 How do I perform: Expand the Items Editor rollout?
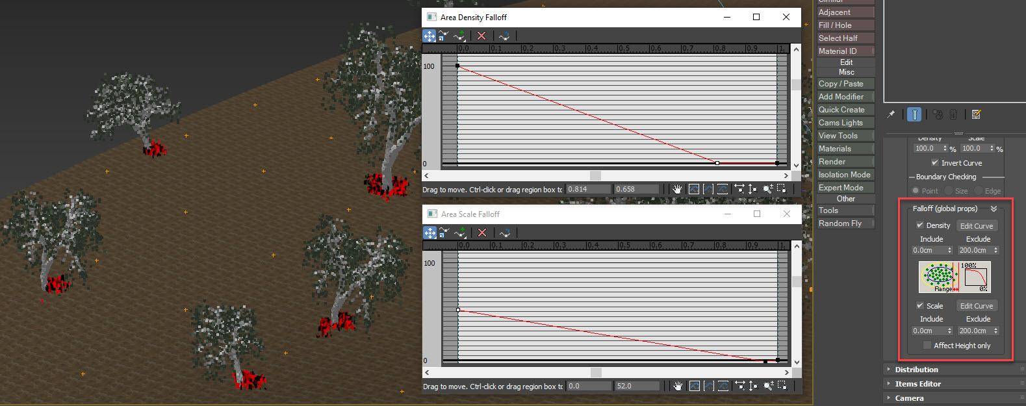pos(917,384)
